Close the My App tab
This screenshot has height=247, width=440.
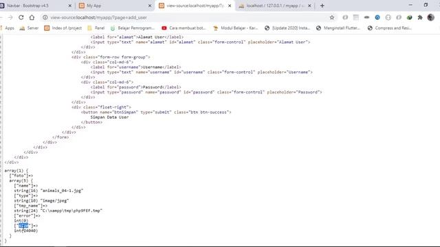point(150,5)
